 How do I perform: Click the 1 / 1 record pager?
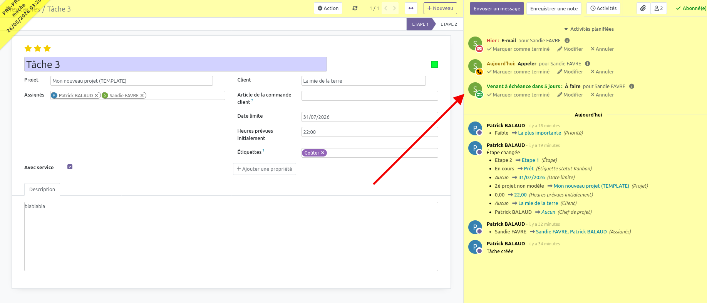pos(374,8)
